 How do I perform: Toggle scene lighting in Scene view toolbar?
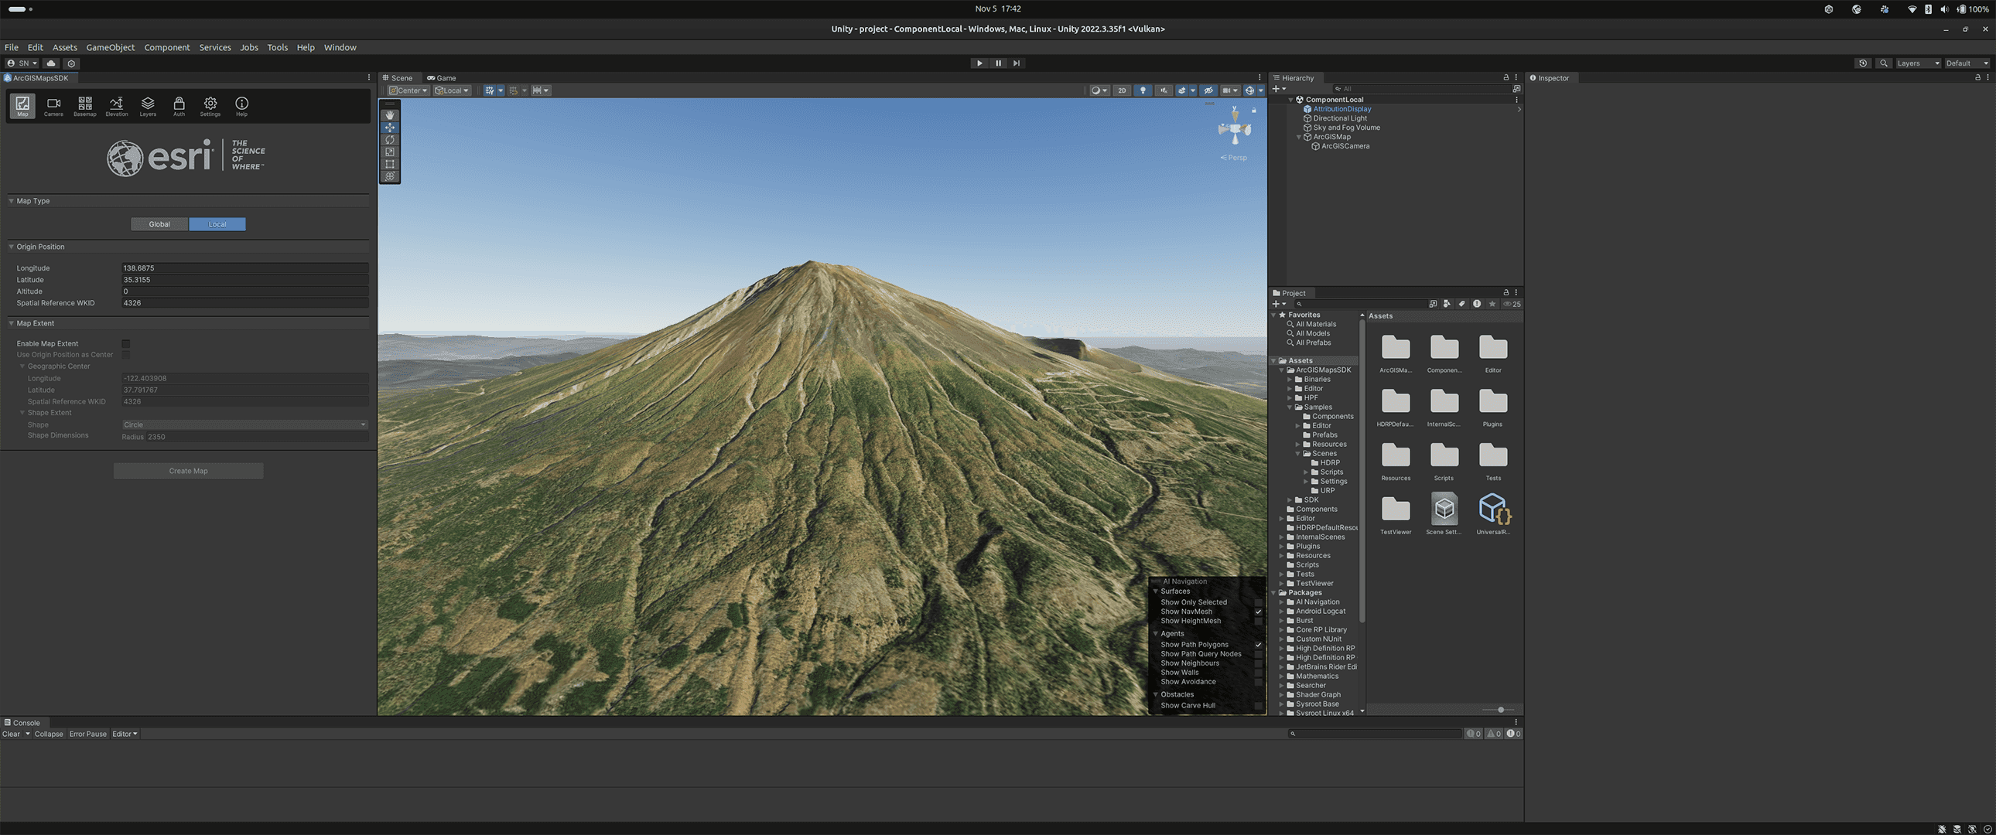click(x=1143, y=90)
